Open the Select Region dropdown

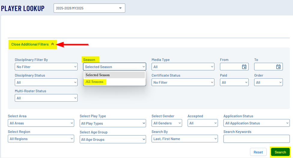[41, 139]
